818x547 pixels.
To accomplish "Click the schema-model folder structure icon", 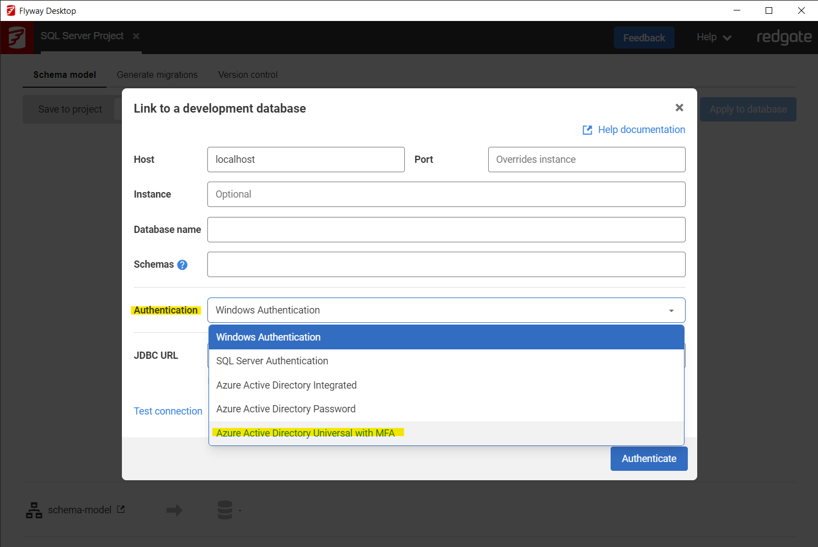I will (34, 510).
